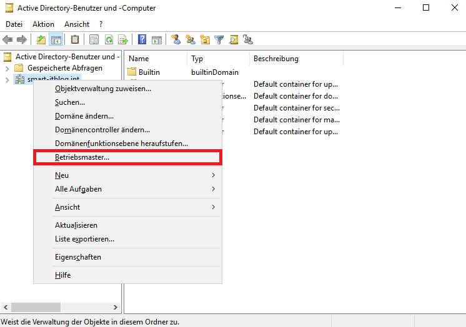Click the create new user icon
This screenshot has width=466, height=327.
(x=176, y=40)
